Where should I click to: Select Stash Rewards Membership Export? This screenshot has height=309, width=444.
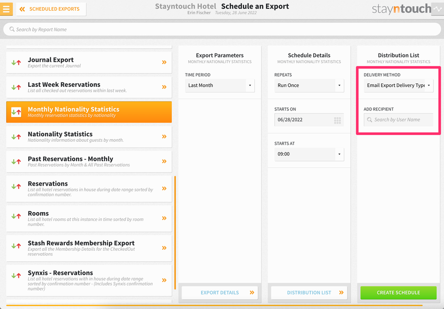(x=89, y=248)
